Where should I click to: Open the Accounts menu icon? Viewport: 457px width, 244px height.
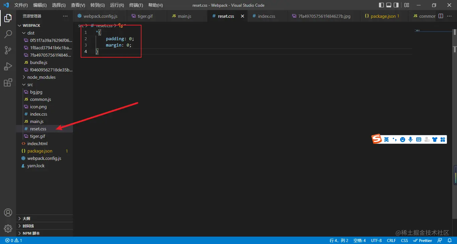[8, 212]
